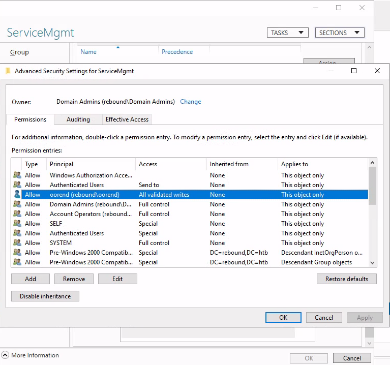Screen dimensions: 390x365
Task: Click the group icon beside Domain Admins entry
Action: (17, 204)
